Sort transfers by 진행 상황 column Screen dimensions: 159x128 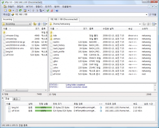pos(43,104)
